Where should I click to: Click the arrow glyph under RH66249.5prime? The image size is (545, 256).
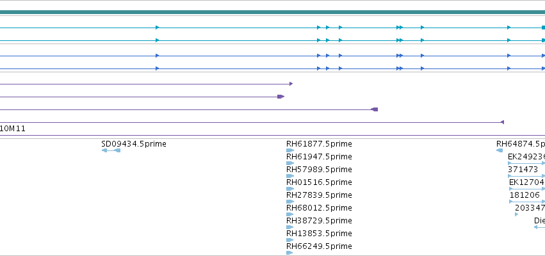pyautogui.click(x=290, y=253)
